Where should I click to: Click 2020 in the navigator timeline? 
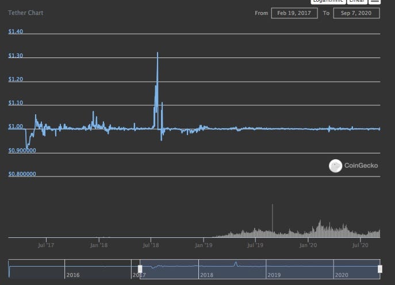coord(342,275)
